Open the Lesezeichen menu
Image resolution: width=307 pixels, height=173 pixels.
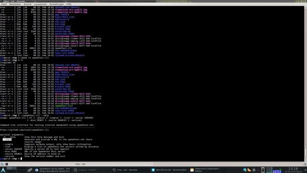tap(40, 4)
